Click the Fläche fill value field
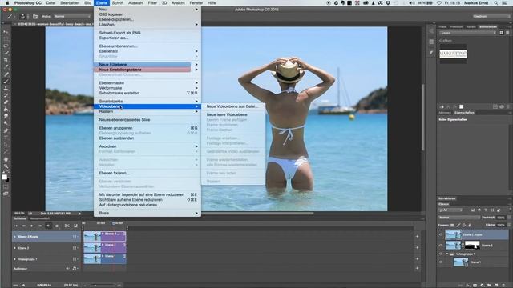 [x=501, y=225]
